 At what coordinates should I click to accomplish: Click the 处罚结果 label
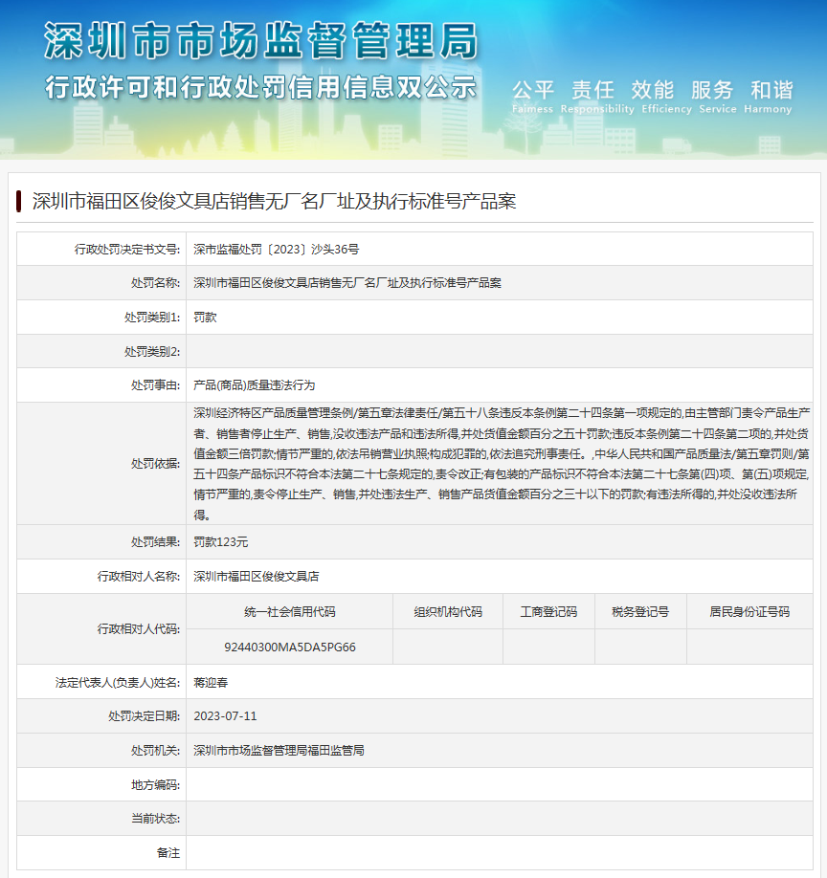coord(155,542)
